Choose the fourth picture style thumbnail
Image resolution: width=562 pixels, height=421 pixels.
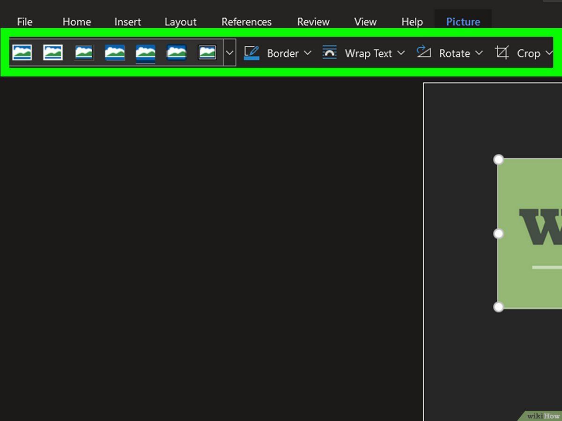pyautogui.click(x=115, y=52)
